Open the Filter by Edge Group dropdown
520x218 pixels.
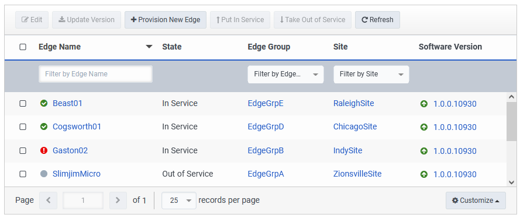(x=285, y=75)
